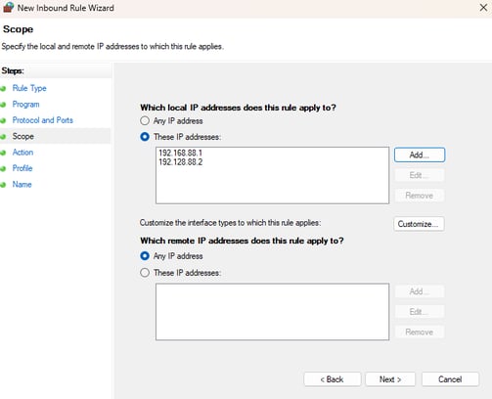Click the green bullet beside Protocol and Ports

[x=3, y=120]
